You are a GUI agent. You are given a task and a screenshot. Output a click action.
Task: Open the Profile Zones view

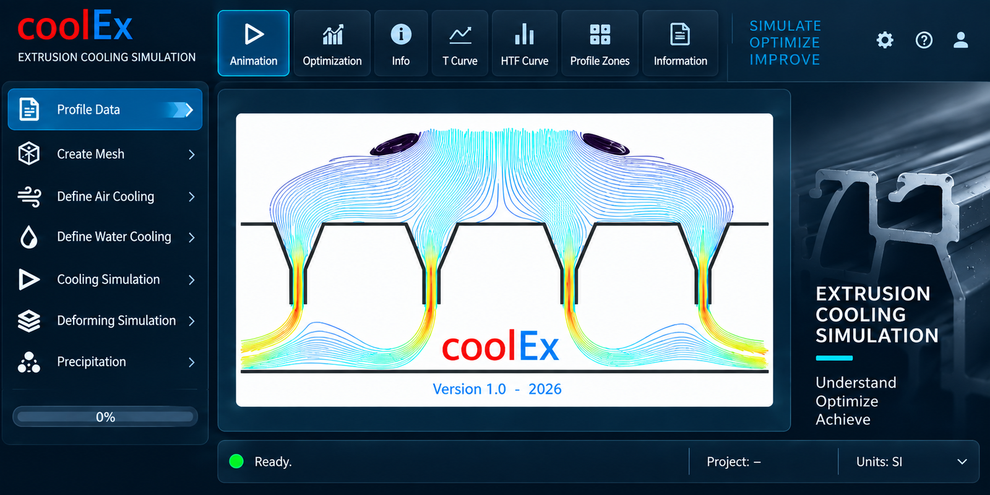(600, 43)
